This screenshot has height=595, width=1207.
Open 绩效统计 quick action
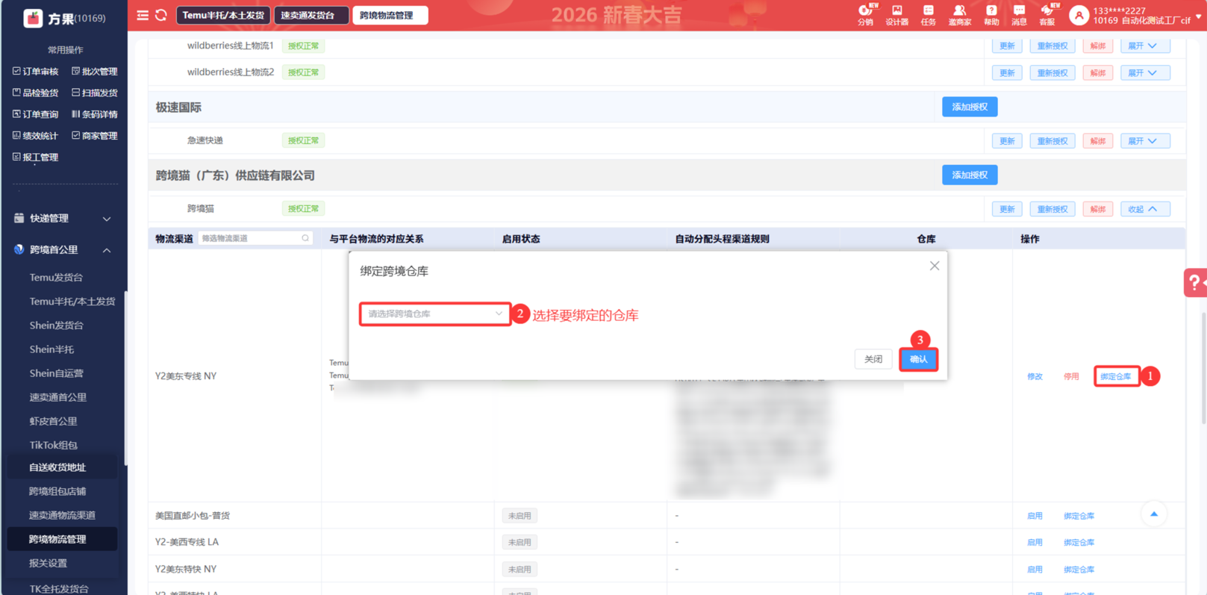[x=35, y=136]
